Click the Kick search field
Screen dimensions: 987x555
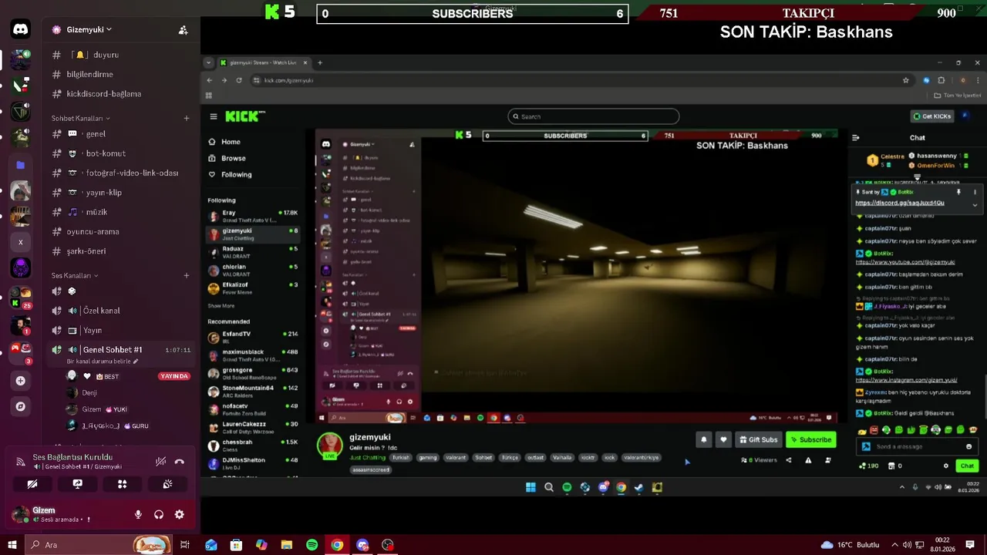click(x=594, y=116)
